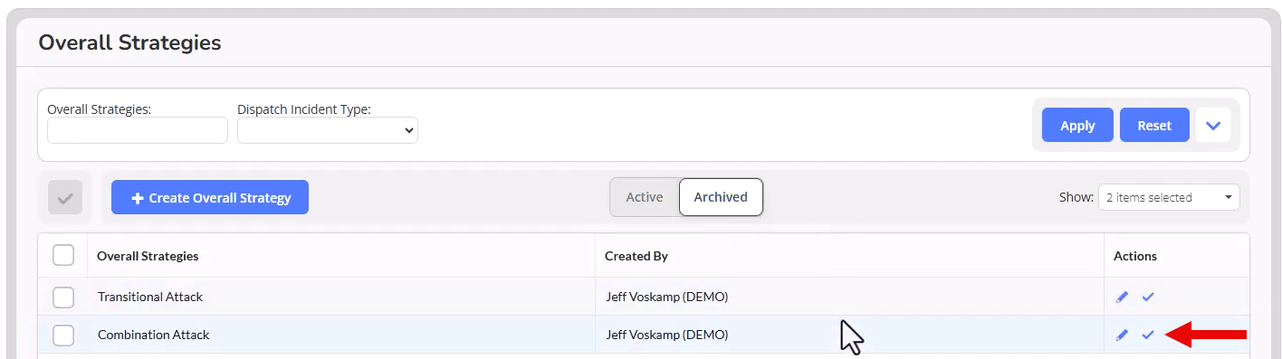Edit the Transitional Attack strategy with pencil icon
This screenshot has height=359, width=1282.
[x=1122, y=297]
